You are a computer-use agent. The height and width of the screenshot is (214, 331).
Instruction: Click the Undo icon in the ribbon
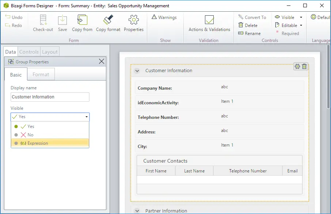click(8, 17)
